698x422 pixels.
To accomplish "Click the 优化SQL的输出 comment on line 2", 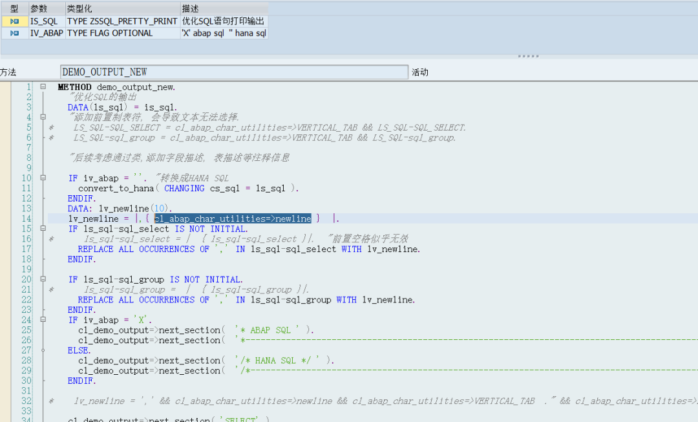I will (x=103, y=97).
